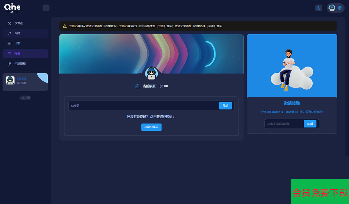The width and height of the screenshot is (349, 204).
Task: Go to 令牌 tokens page
Action: click(17, 33)
